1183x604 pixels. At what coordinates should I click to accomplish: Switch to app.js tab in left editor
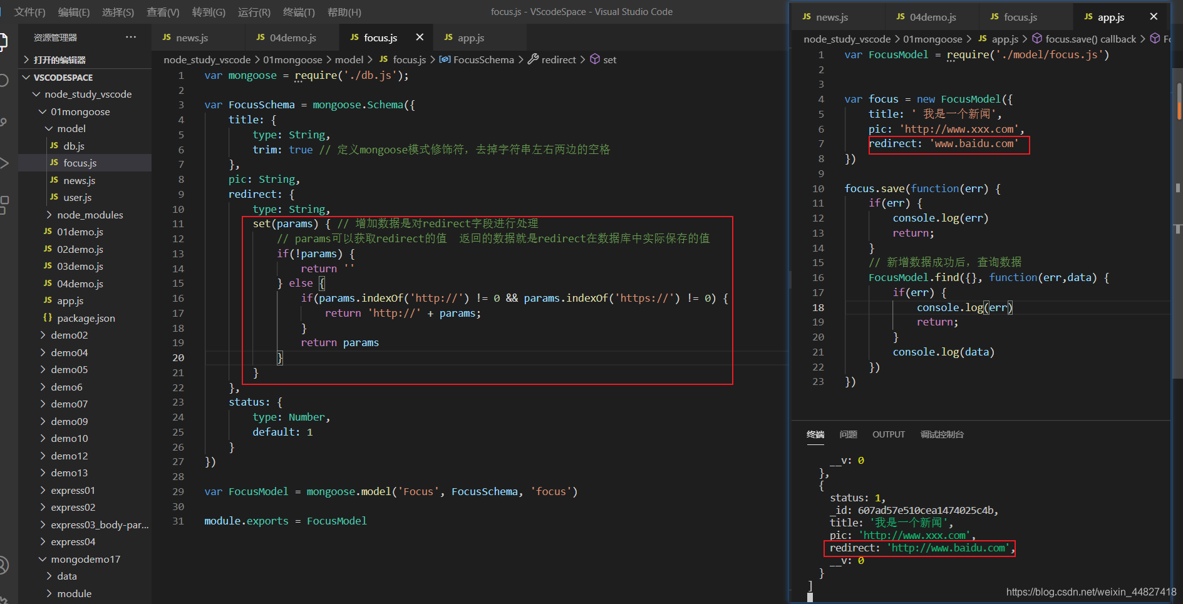tap(480, 38)
